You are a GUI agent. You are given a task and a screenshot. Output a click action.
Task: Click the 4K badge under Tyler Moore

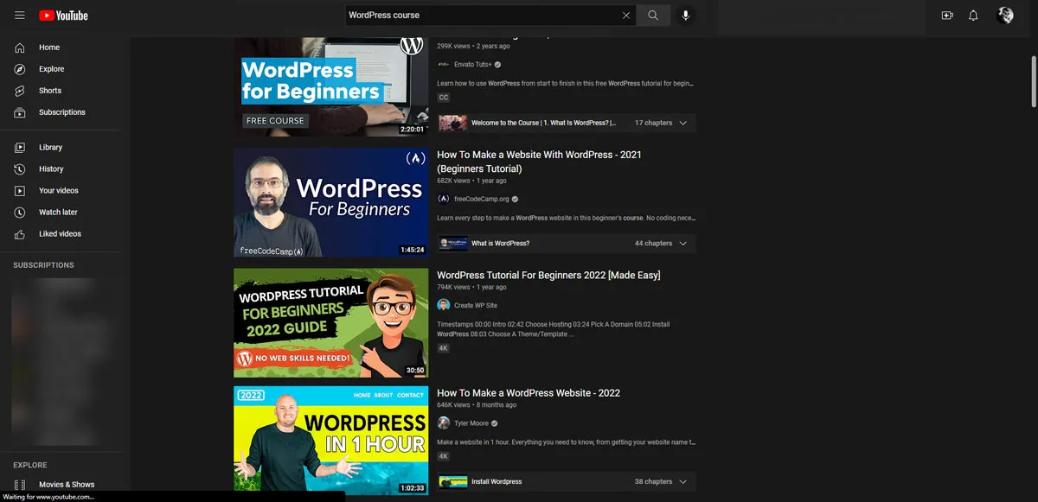[x=444, y=456]
